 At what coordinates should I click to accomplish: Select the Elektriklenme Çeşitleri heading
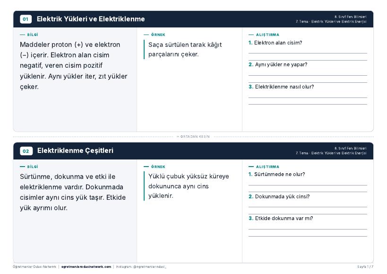[x=75, y=150]
